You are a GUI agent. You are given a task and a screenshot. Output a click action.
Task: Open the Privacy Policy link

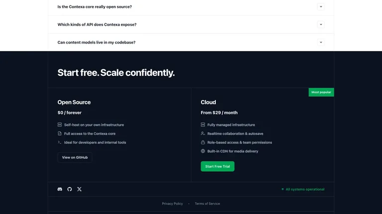[x=172, y=204]
